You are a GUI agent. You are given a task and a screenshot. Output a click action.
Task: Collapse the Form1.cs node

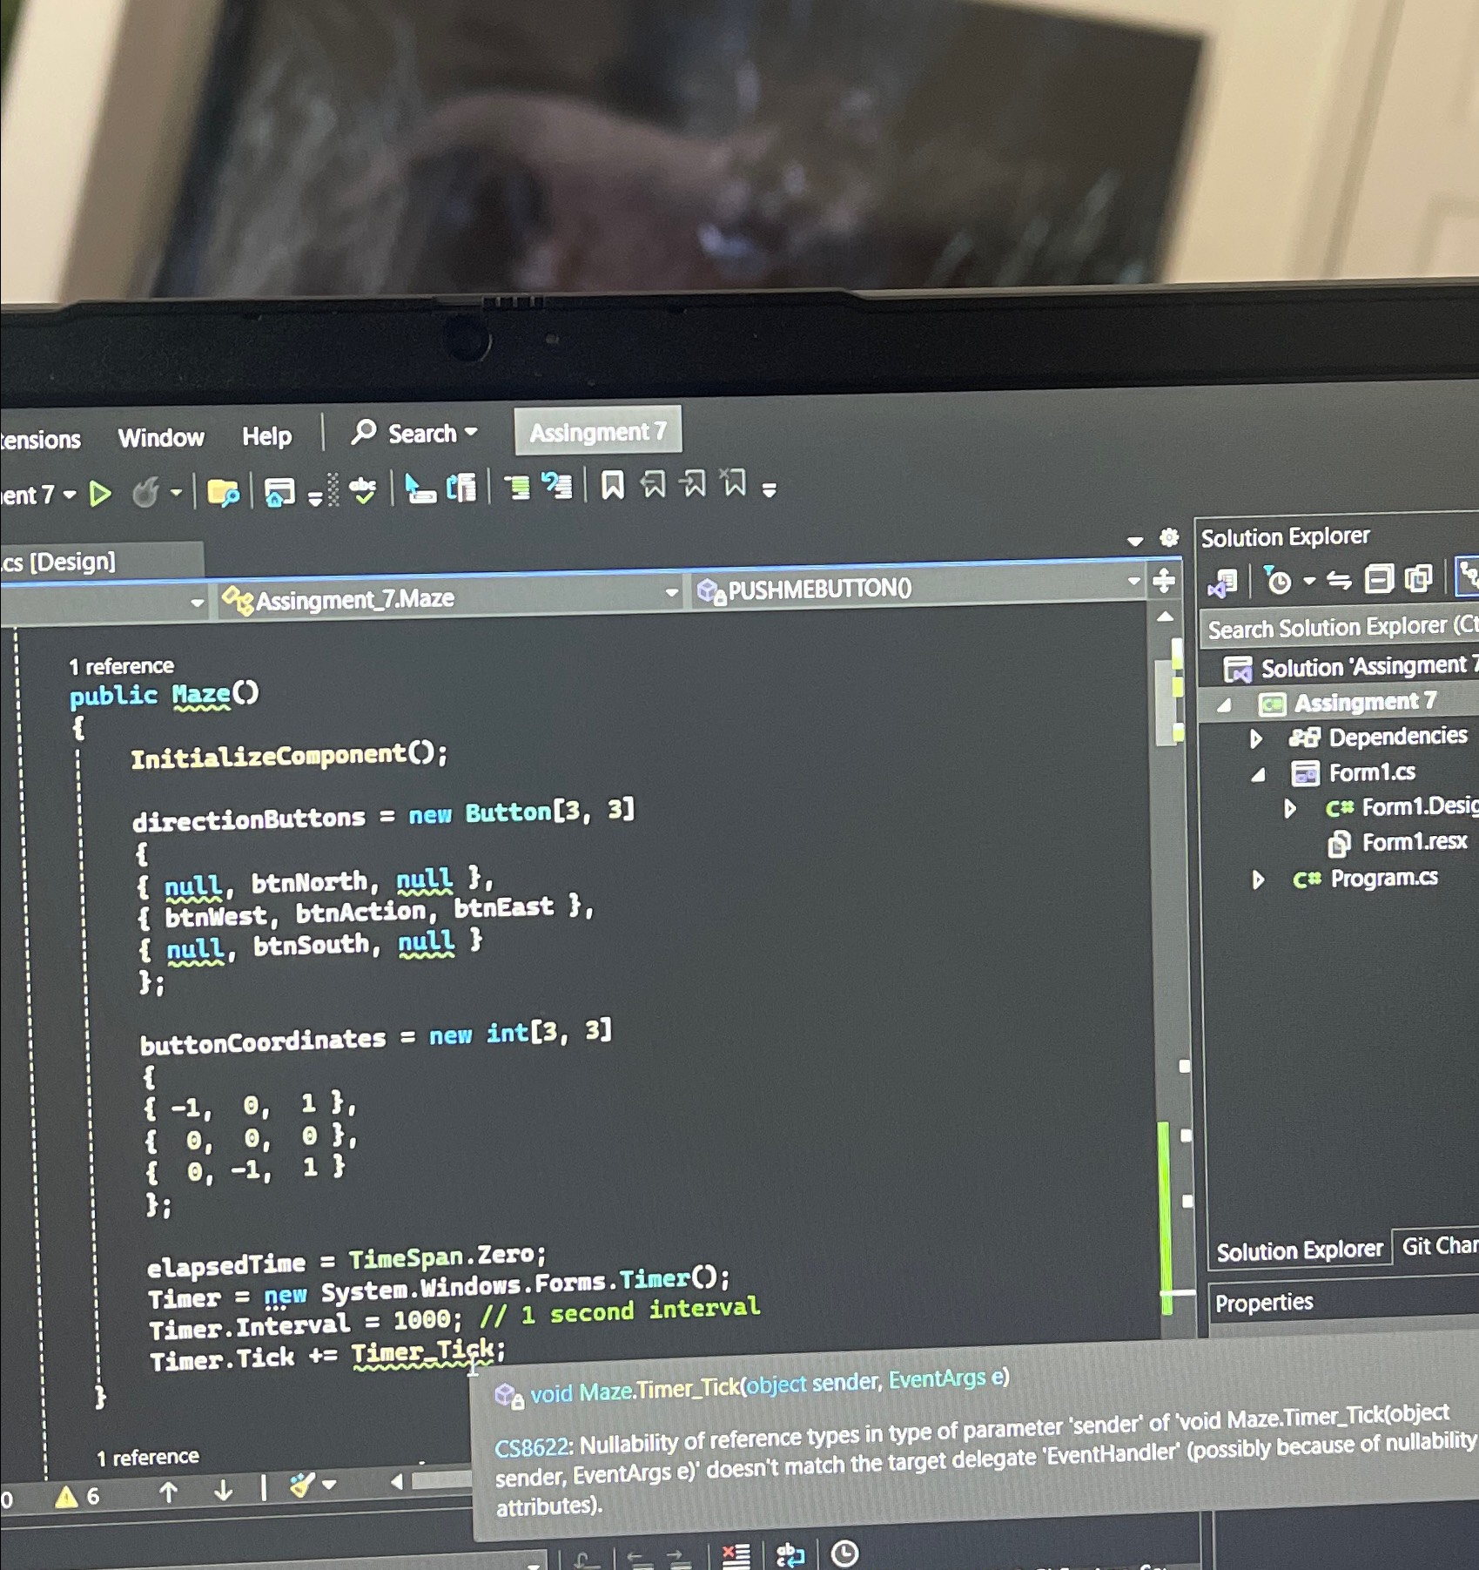pyautogui.click(x=1258, y=774)
